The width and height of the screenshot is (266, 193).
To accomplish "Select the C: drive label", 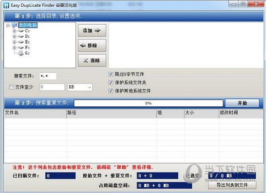I will tap(27, 31).
